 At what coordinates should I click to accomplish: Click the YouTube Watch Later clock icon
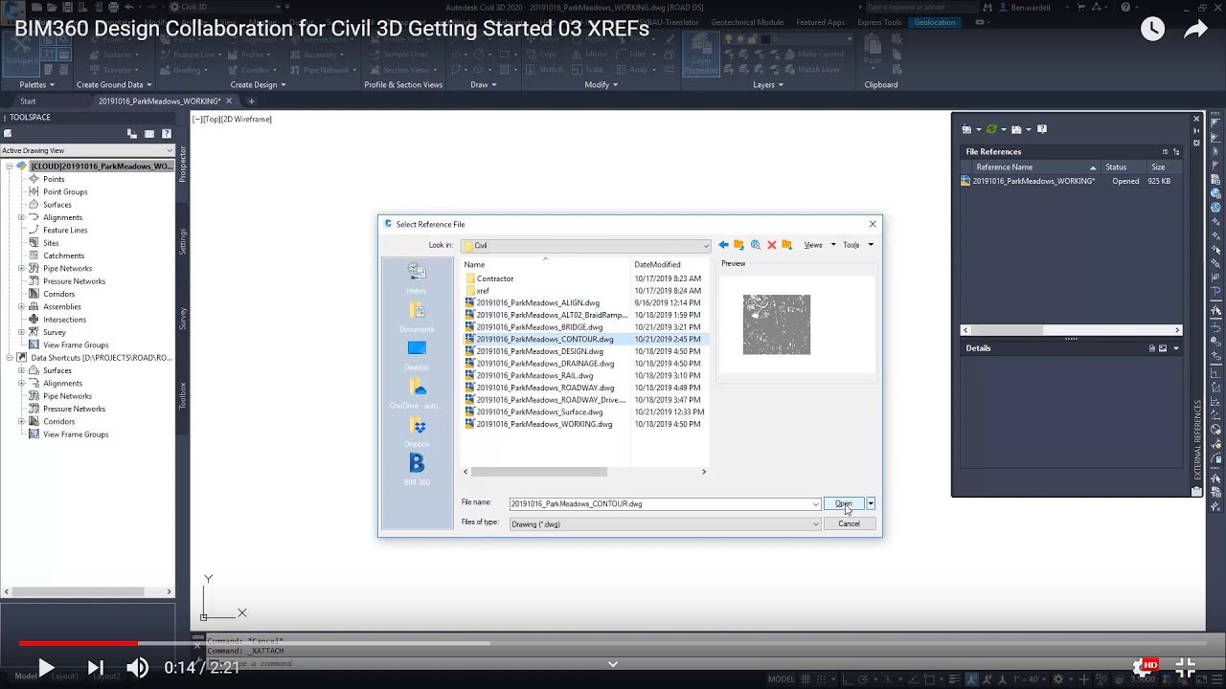point(1152,30)
